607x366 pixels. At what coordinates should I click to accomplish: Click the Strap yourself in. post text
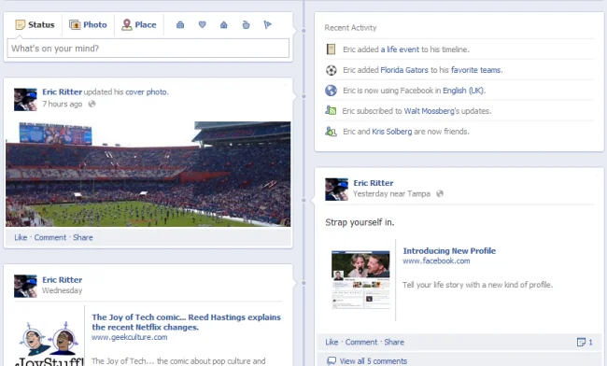click(360, 222)
